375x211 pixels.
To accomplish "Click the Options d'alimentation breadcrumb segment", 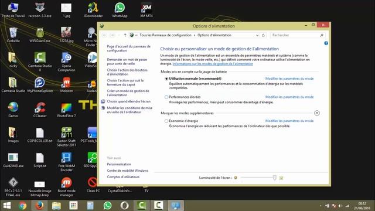I will (214, 35).
